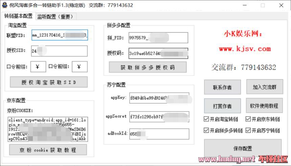Click the 打赏作者 button
The width and height of the screenshot is (291, 166).
[222, 106]
